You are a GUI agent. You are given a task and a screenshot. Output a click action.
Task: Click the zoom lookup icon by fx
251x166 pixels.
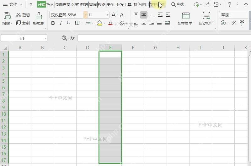click(x=64, y=38)
